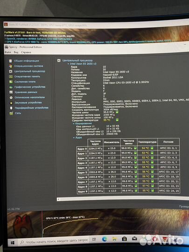Open Task View from the taskbar

94,239
